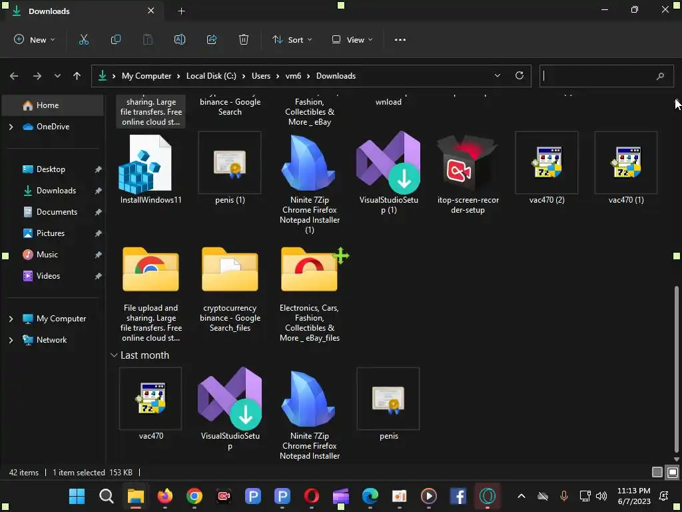This screenshot has width=682, height=512.
Task: Click the Share icon in toolbar
Action: [212, 39]
